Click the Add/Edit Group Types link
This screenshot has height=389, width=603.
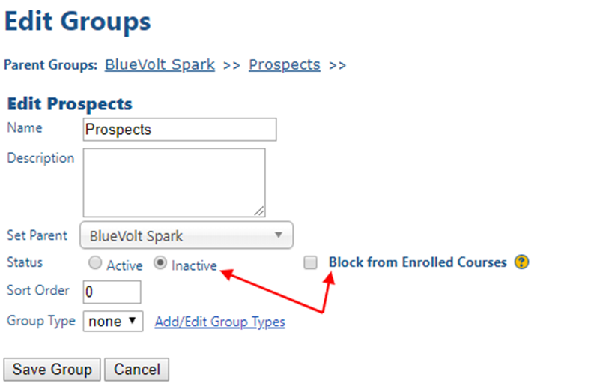pos(219,322)
